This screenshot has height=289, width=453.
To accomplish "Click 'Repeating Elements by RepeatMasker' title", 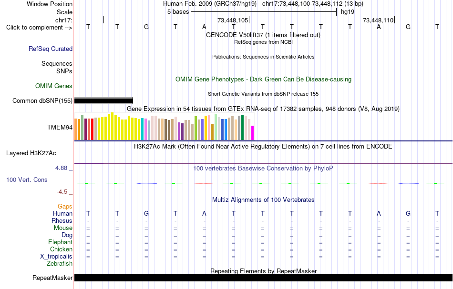I will [x=263, y=271].
